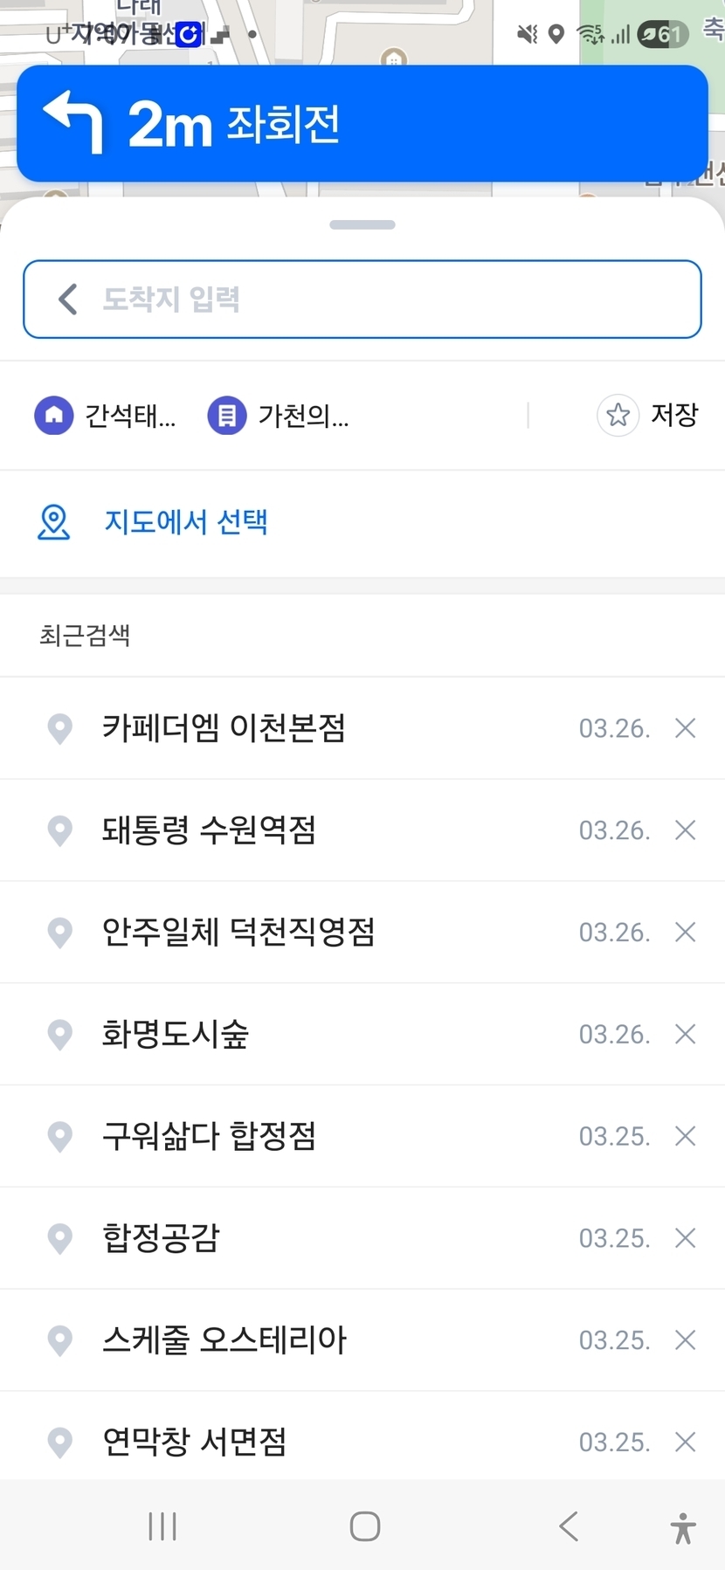The image size is (725, 1570).
Task: Tap the map pin icon beside 지도에서 선택
Action: point(53,522)
